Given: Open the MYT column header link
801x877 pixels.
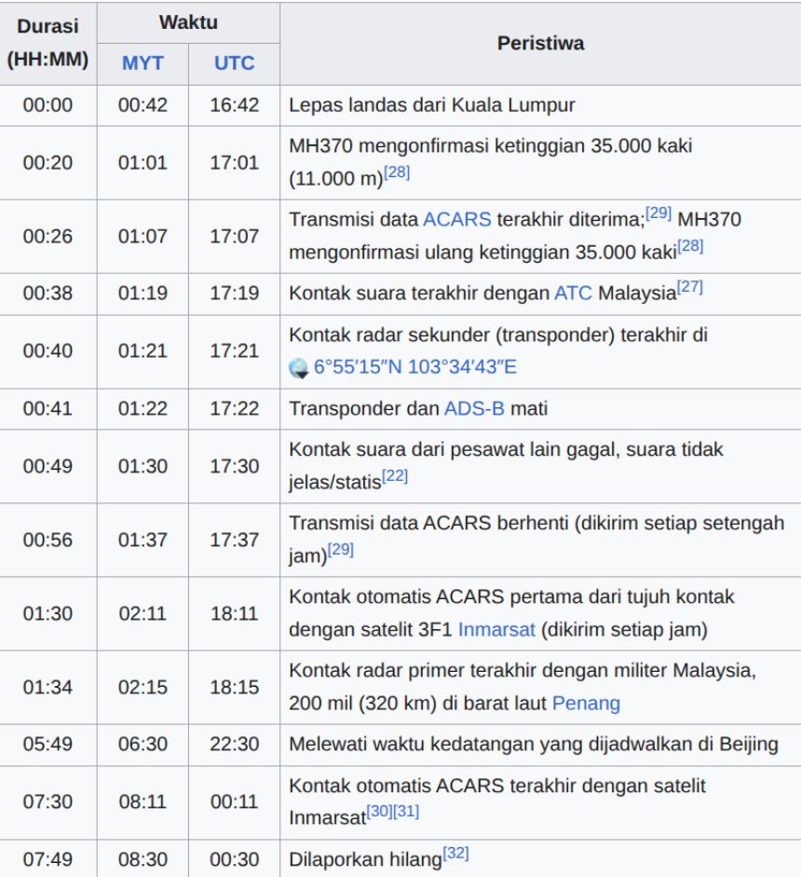Looking at the screenshot, I should click(143, 63).
